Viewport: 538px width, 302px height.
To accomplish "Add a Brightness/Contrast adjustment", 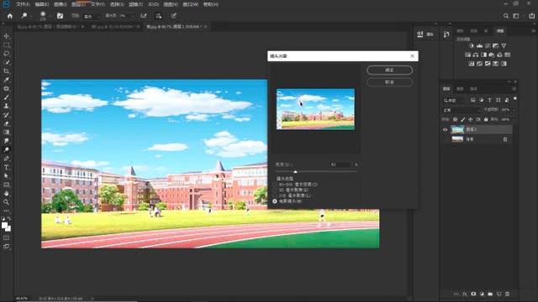I will (472, 45).
